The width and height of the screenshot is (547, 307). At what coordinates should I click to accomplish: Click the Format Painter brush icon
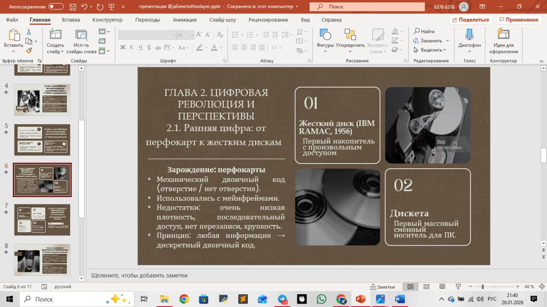click(29, 50)
